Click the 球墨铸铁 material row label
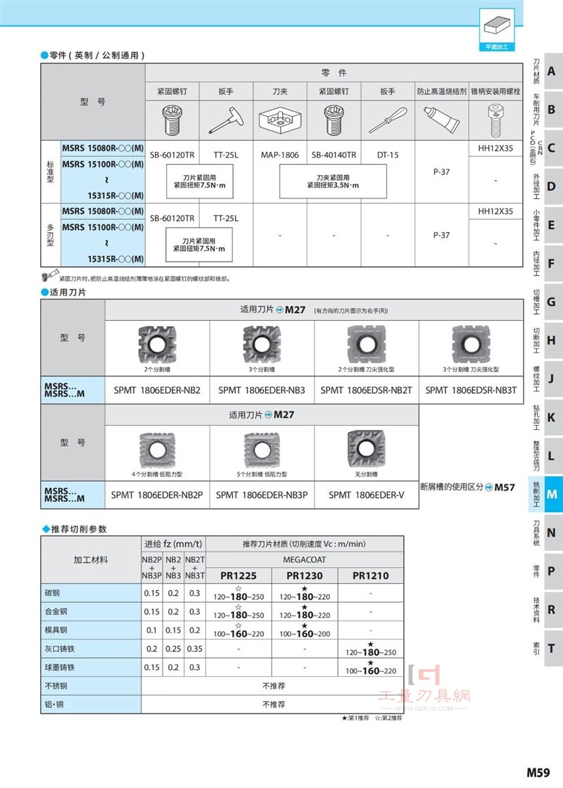This screenshot has height=788, width=563. (59, 668)
